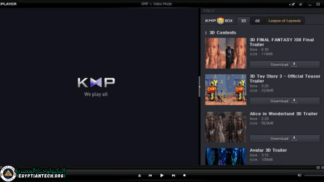This screenshot has height=182, width=324.
Task: Open the League of Legends tab
Action: point(285,21)
